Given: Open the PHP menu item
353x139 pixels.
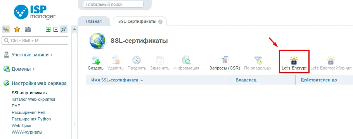Looking at the screenshot, I should [16, 106].
